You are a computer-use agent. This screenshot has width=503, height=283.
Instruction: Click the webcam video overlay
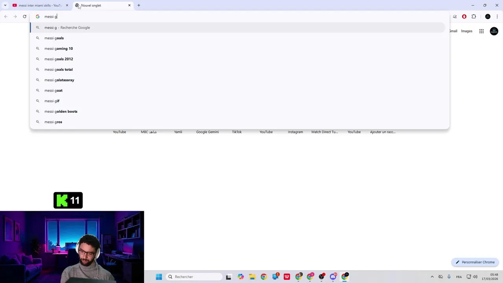click(72, 247)
